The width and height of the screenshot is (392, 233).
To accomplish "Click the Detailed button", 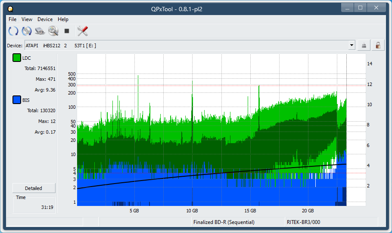I will [34, 188].
